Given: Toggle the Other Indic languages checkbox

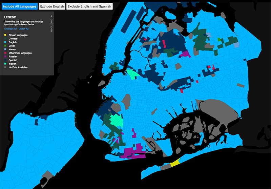Looking at the screenshot, I should [5, 53].
